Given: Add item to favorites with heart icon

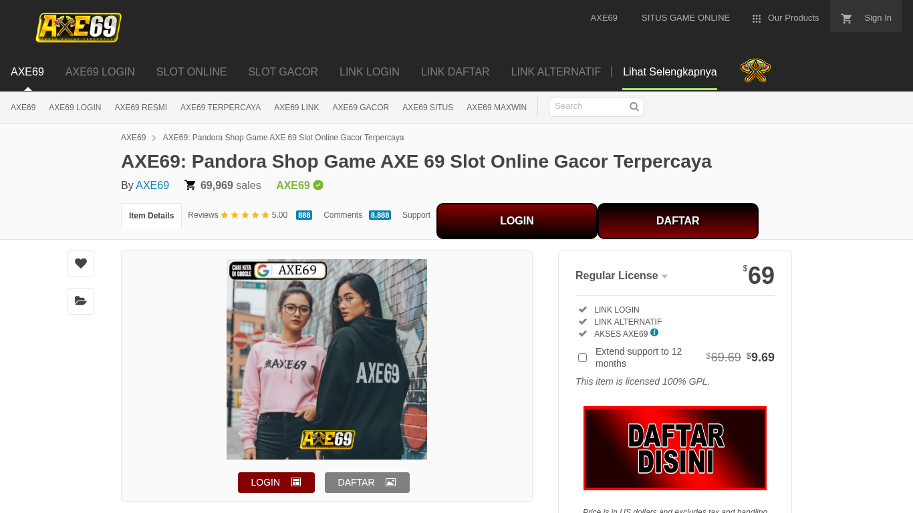Looking at the screenshot, I should pyautogui.click(x=81, y=264).
